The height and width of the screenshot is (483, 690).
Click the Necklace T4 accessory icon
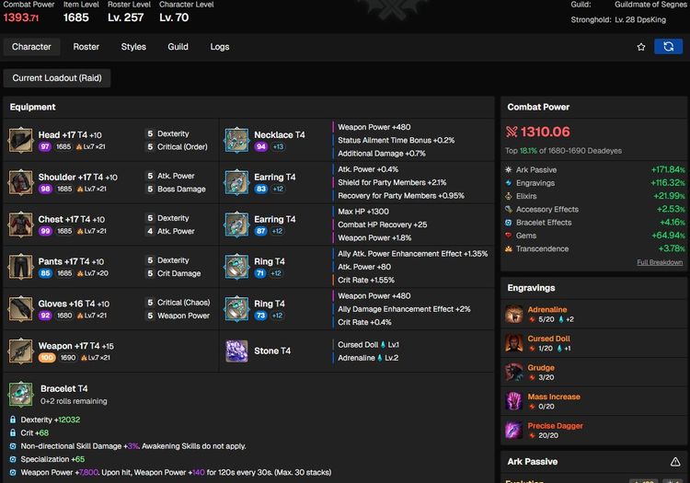[237, 140]
